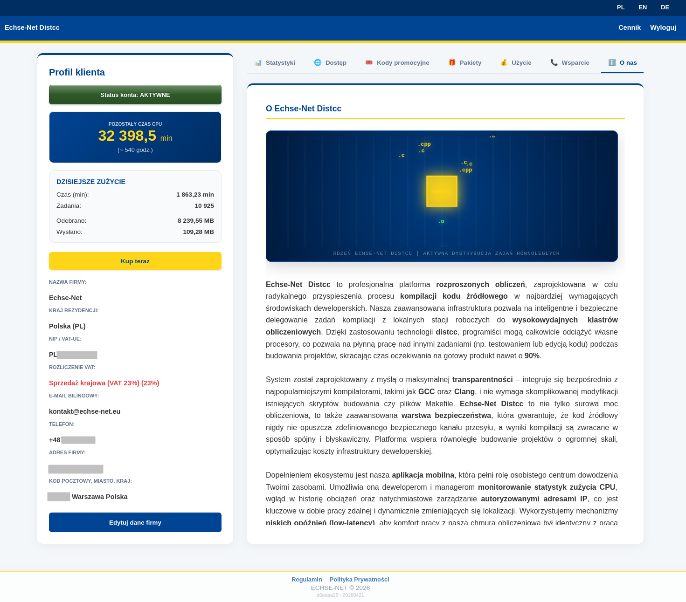Open the Regulamin link in footer
The image size is (686, 602).
pos(306,579)
